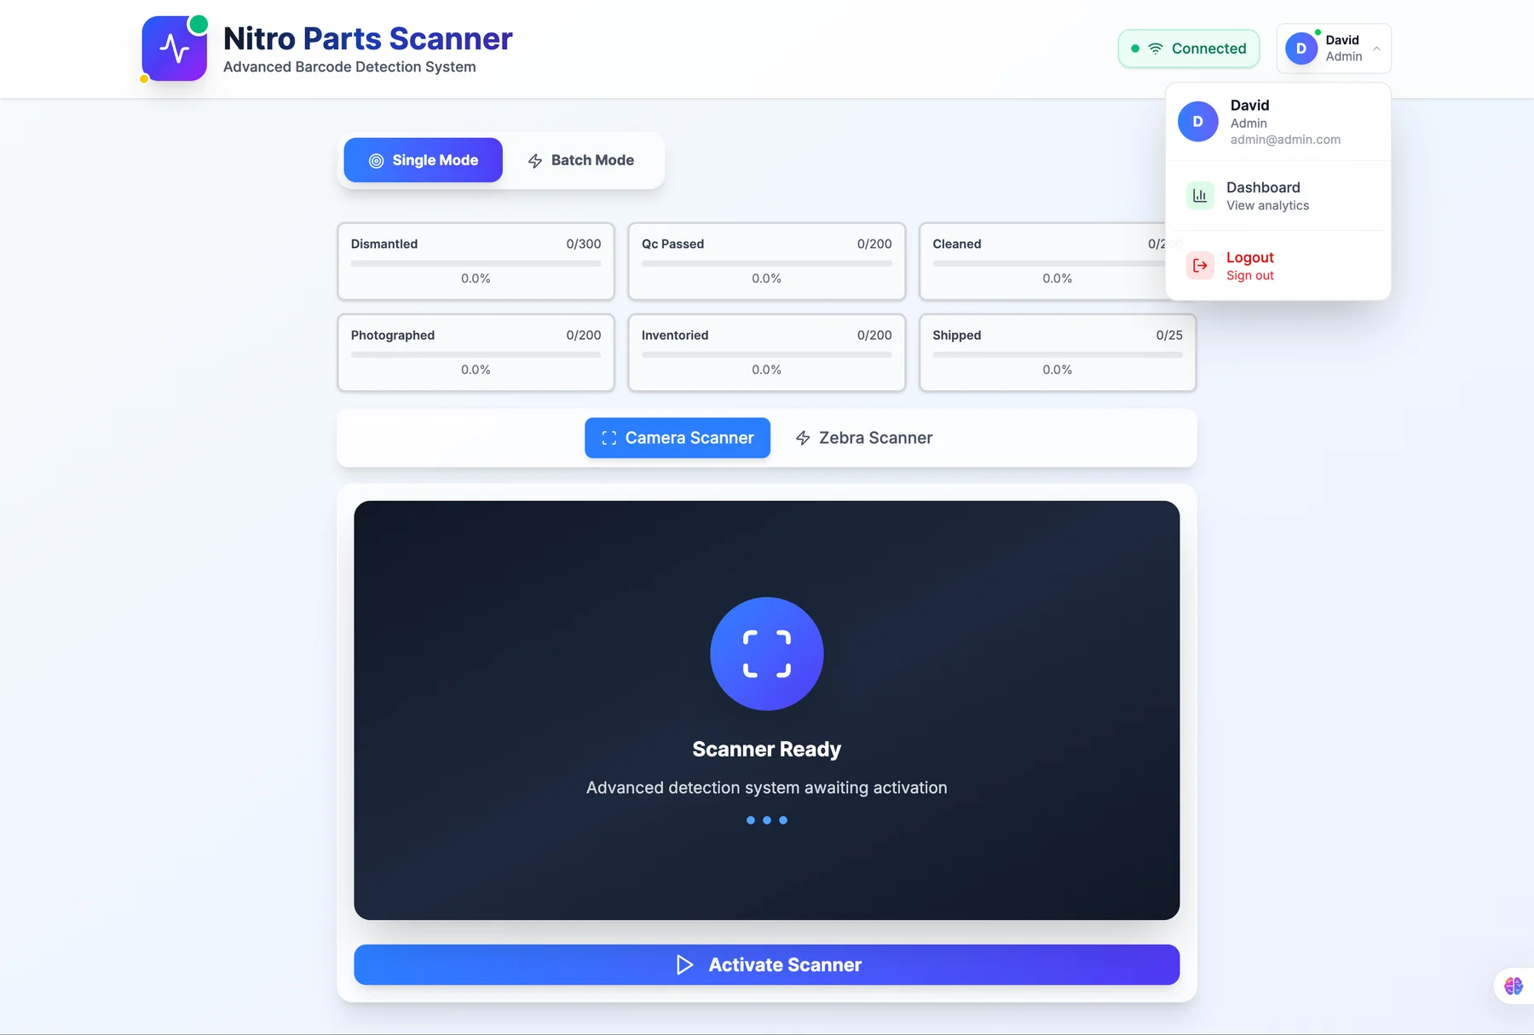Click the play icon on Activate Scanner
1534x1035 pixels.
pyautogui.click(x=684, y=964)
